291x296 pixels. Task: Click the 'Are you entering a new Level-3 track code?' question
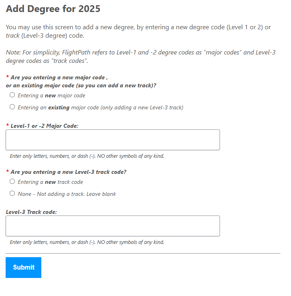(68, 172)
